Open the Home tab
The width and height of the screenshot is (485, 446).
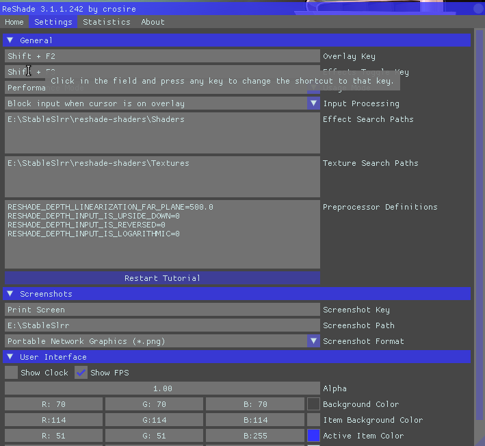point(14,22)
